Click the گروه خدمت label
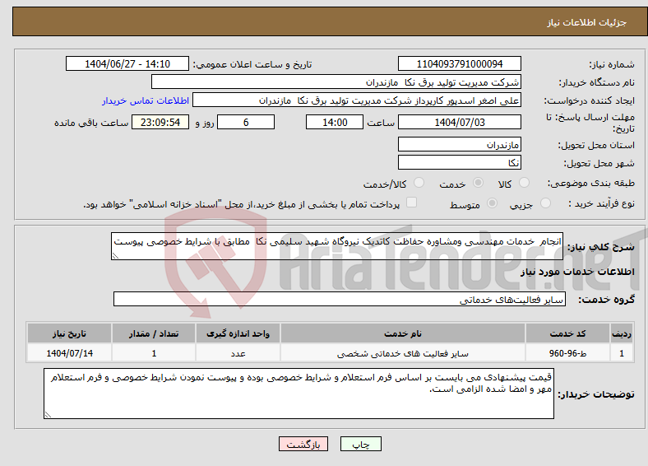 click(606, 300)
